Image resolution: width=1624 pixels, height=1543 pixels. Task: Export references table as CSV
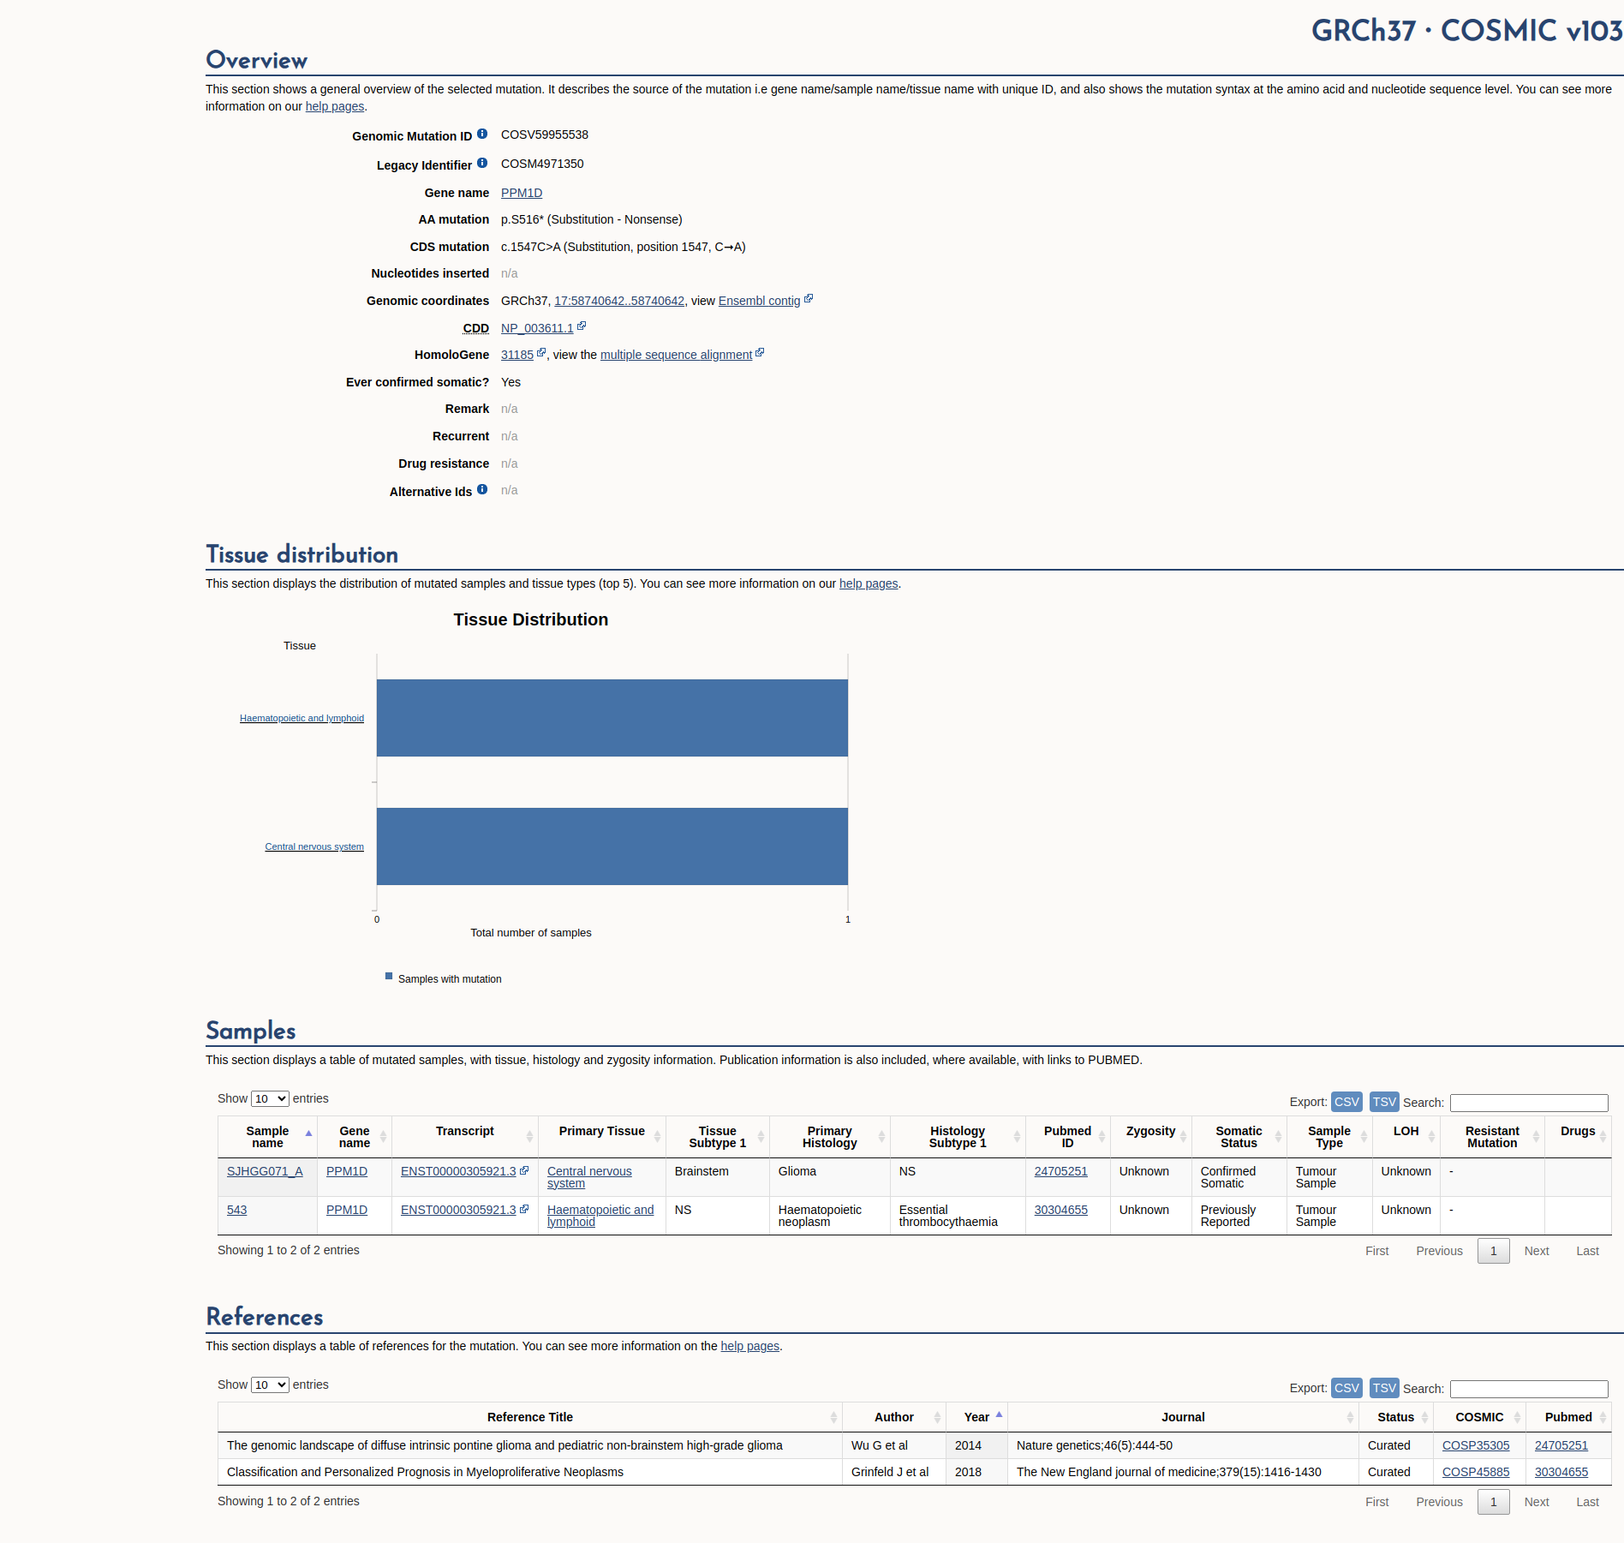point(1346,1388)
